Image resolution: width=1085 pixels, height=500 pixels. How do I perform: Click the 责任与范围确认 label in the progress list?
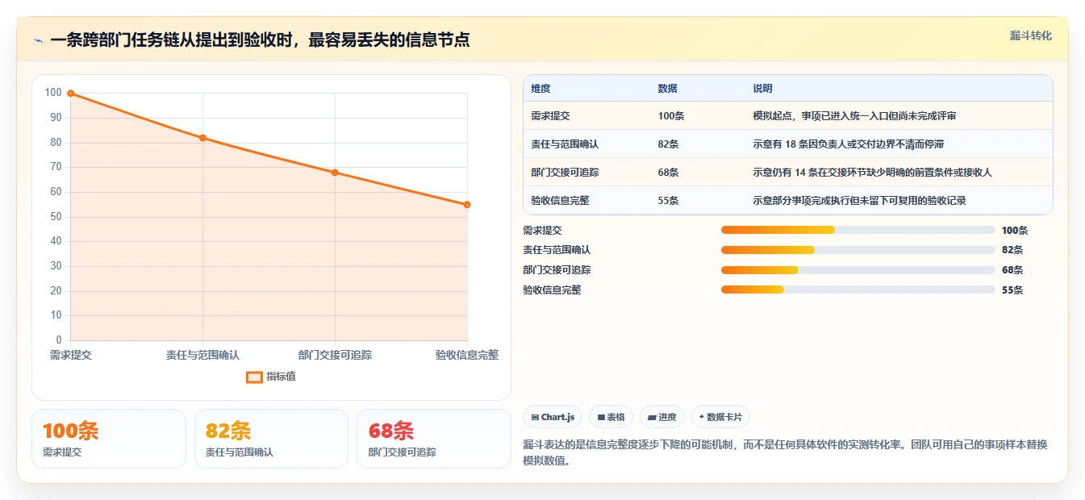point(557,250)
